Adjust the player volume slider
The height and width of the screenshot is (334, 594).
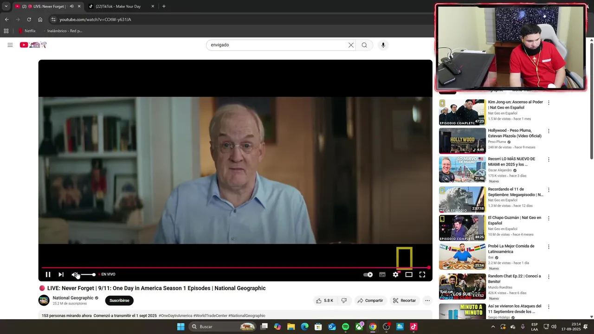pos(88,275)
